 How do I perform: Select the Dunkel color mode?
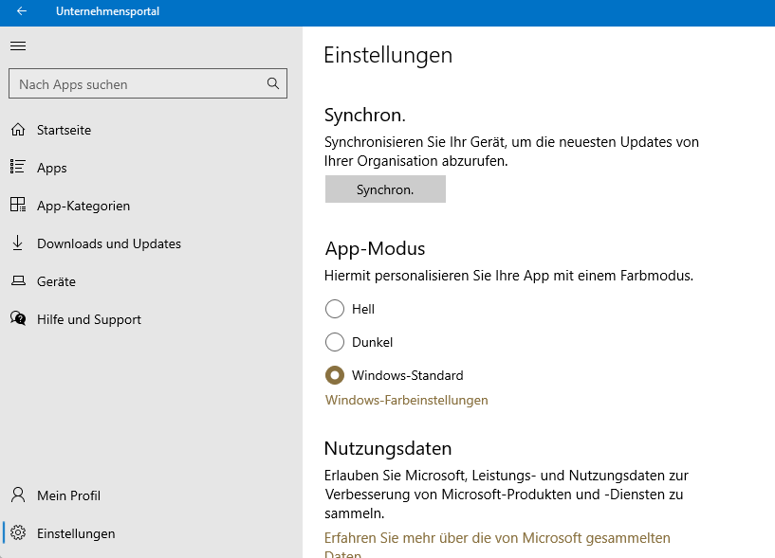(335, 342)
